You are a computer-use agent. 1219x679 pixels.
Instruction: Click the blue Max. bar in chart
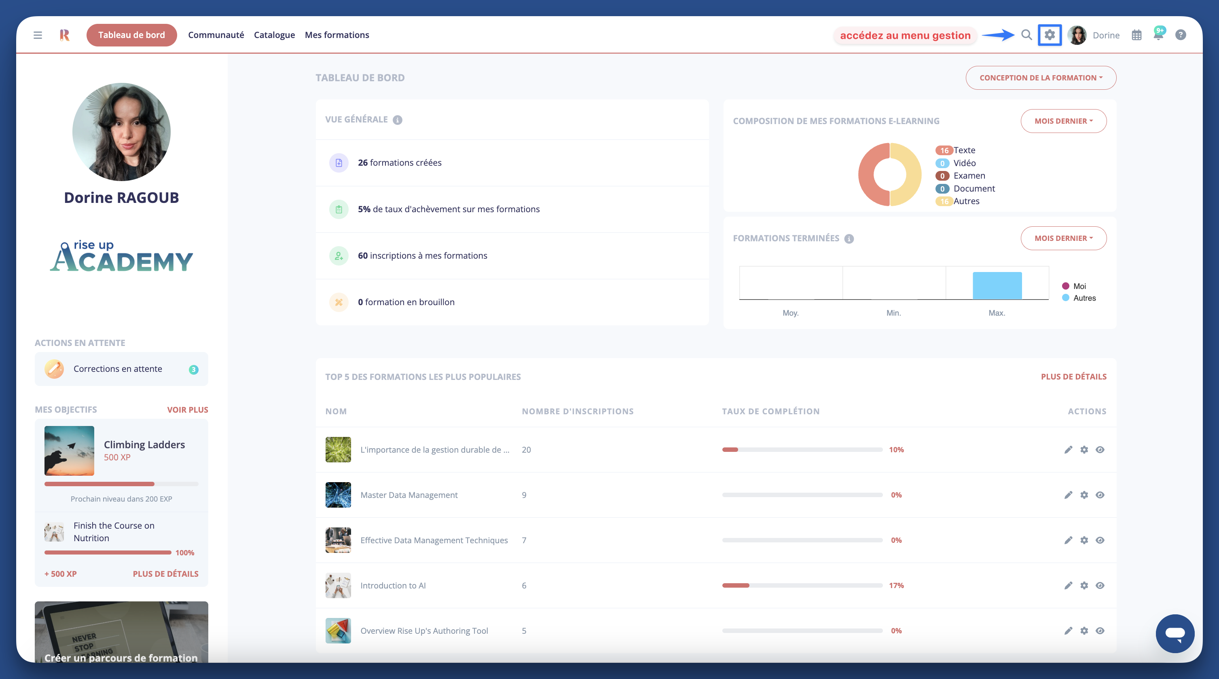997,286
